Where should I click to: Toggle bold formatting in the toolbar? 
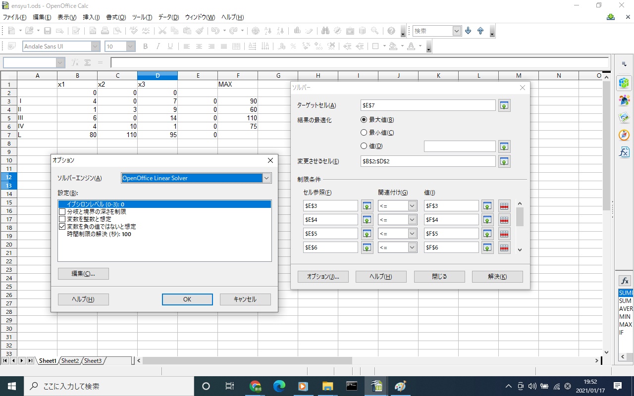click(x=145, y=47)
